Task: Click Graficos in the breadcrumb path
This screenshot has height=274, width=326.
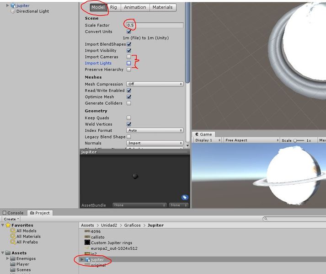Action: point(132,226)
